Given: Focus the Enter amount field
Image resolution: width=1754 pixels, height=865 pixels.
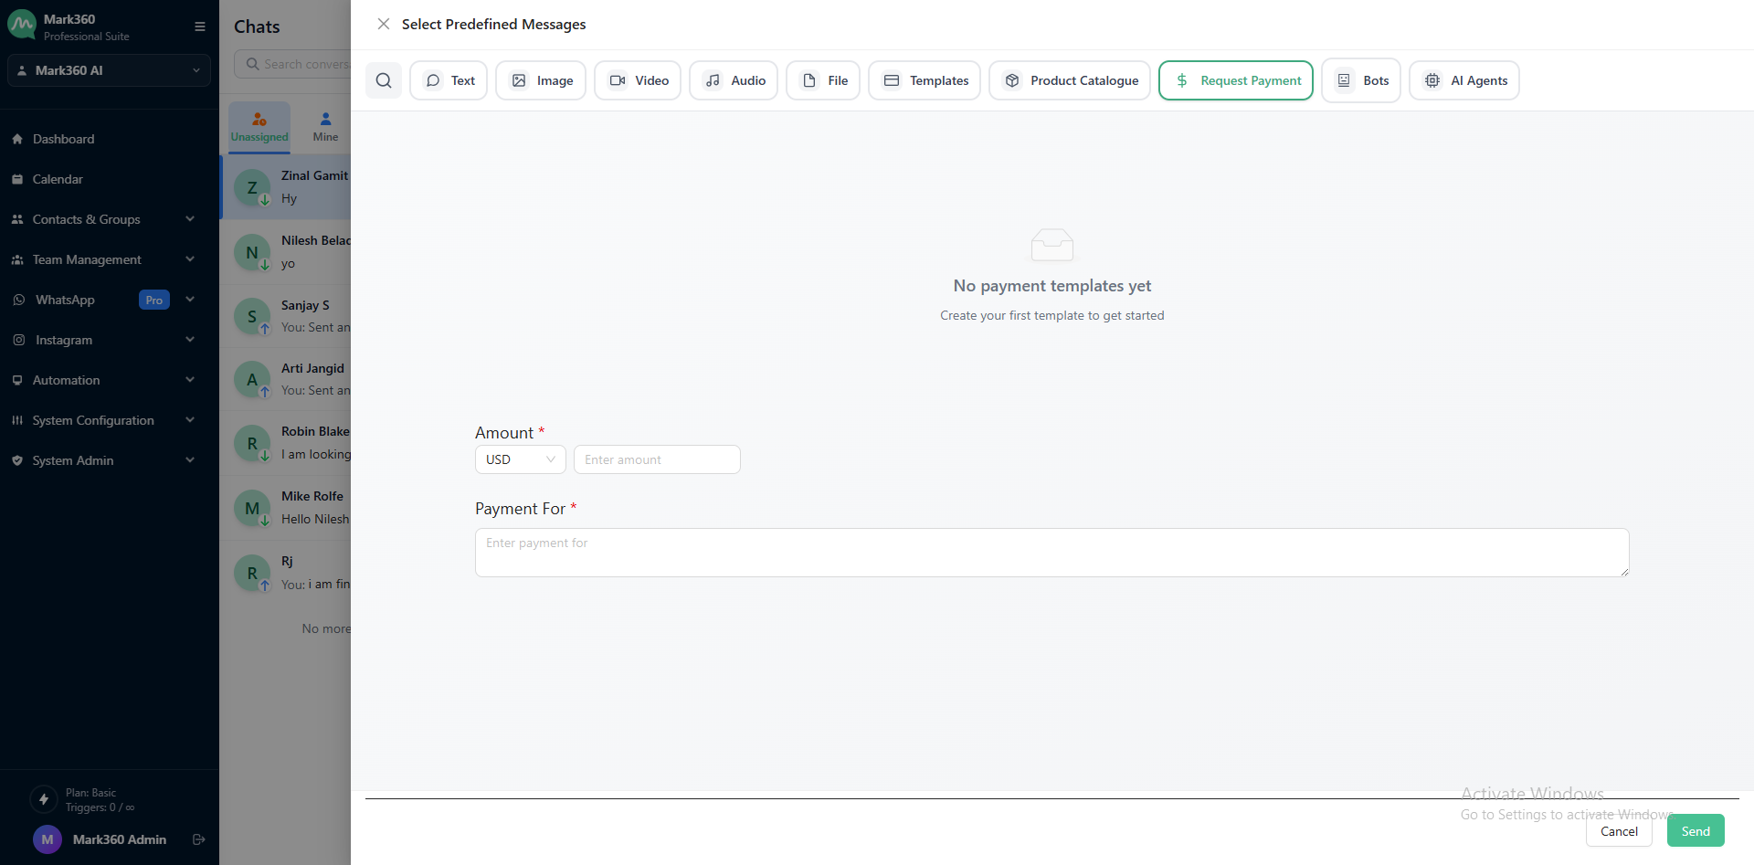Looking at the screenshot, I should pos(657,459).
